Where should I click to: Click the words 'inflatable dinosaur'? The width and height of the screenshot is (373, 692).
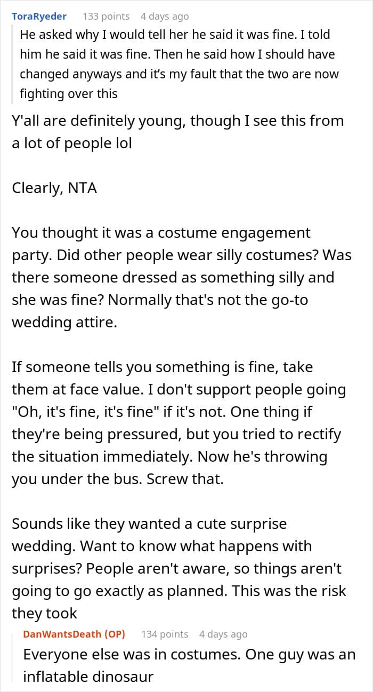pyautogui.click(x=88, y=677)
